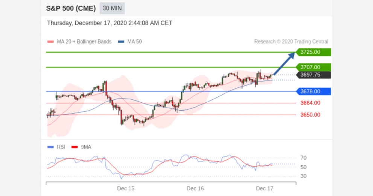This screenshot has height=196, width=373.
Task: Click the 30 MIN timeframe badge
Action: click(112, 8)
